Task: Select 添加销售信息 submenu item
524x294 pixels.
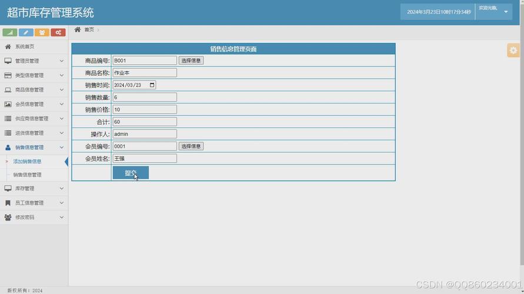Action: click(28, 161)
